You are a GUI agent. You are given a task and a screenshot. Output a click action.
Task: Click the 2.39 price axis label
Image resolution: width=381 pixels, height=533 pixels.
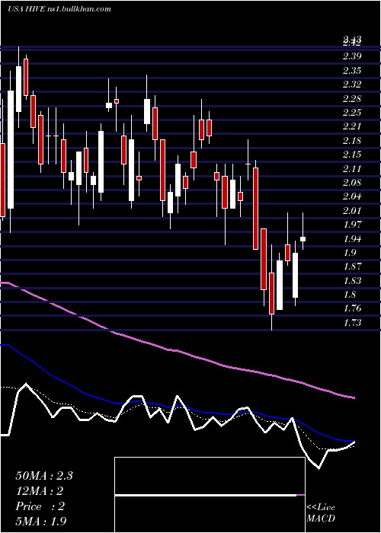click(x=352, y=56)
